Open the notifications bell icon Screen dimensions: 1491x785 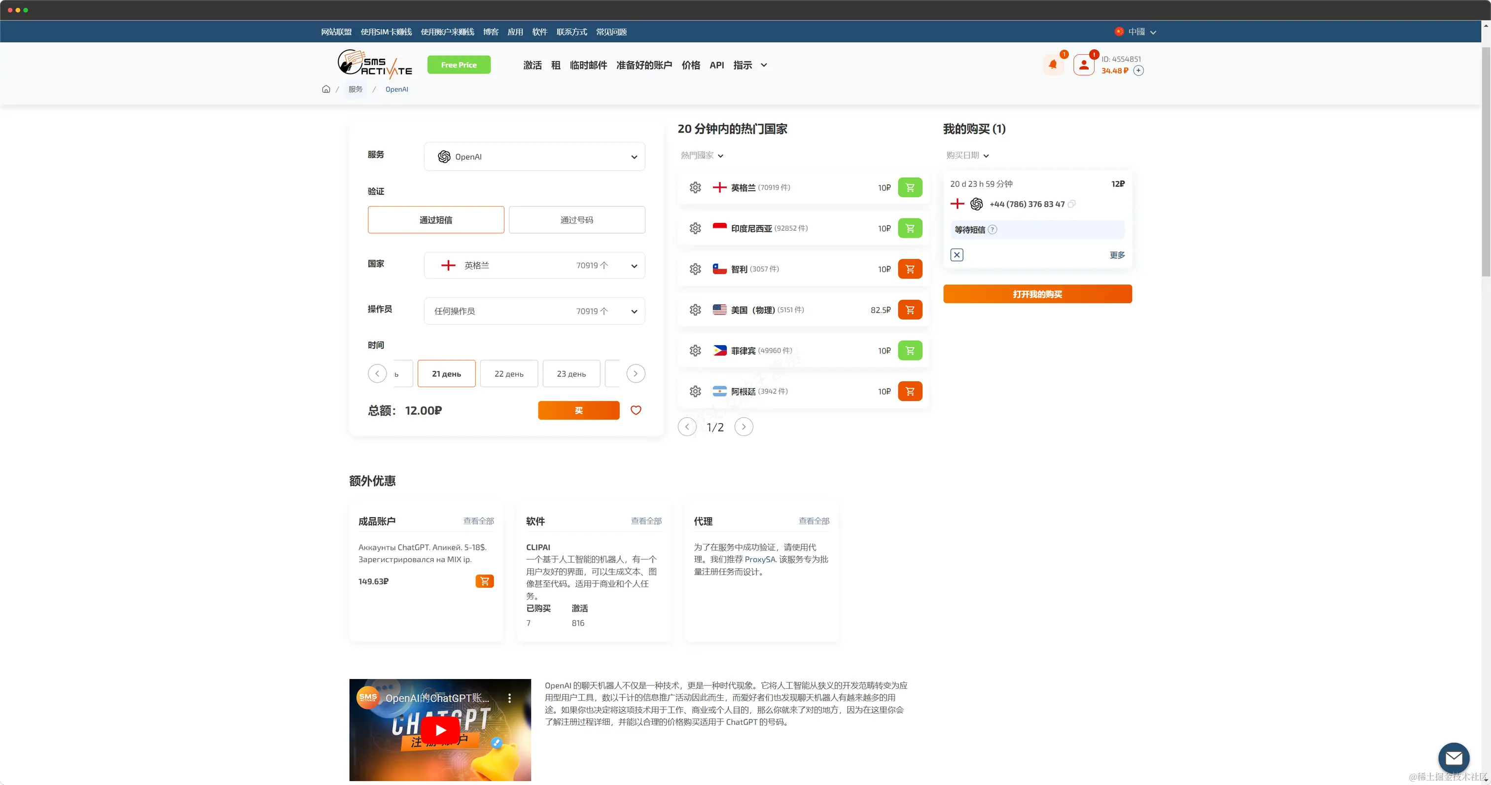1053,65
